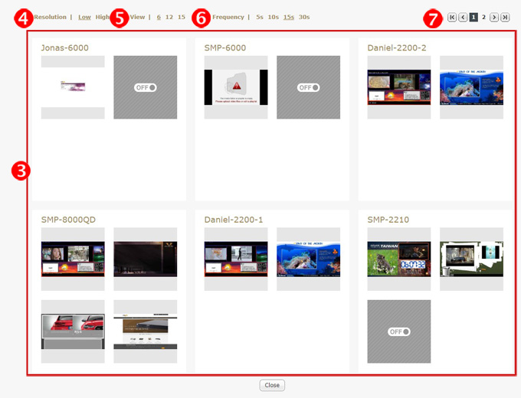
Task: Toggle the OFF switch for SMP-6000
Action: tap(309, 87)
